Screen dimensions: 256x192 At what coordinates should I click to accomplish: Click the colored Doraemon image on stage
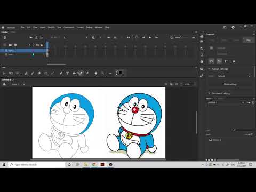tap(134, 125)
